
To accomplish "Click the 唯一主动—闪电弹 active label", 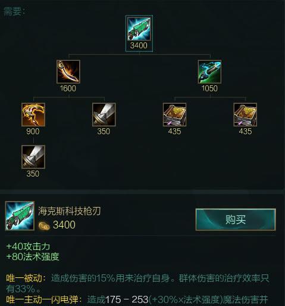I will [43, 299].
